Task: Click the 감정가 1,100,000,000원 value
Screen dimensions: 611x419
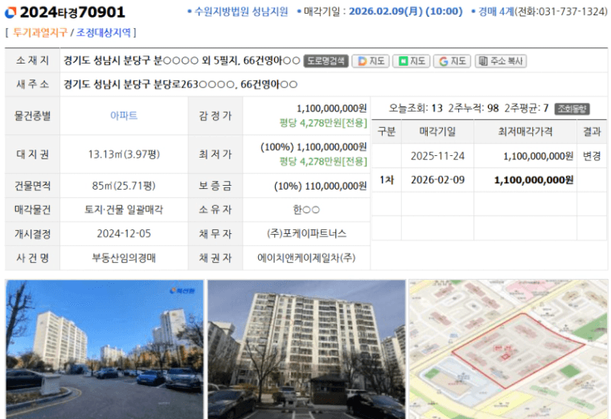Action: [x=331, y=109]
